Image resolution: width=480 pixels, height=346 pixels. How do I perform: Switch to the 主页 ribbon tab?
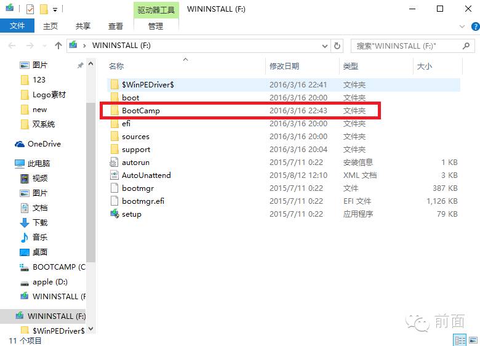tap(50, 26)
